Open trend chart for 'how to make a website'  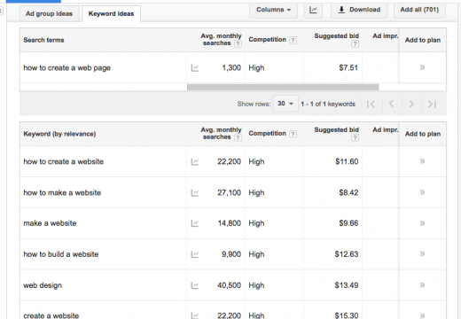coord(195,193)
